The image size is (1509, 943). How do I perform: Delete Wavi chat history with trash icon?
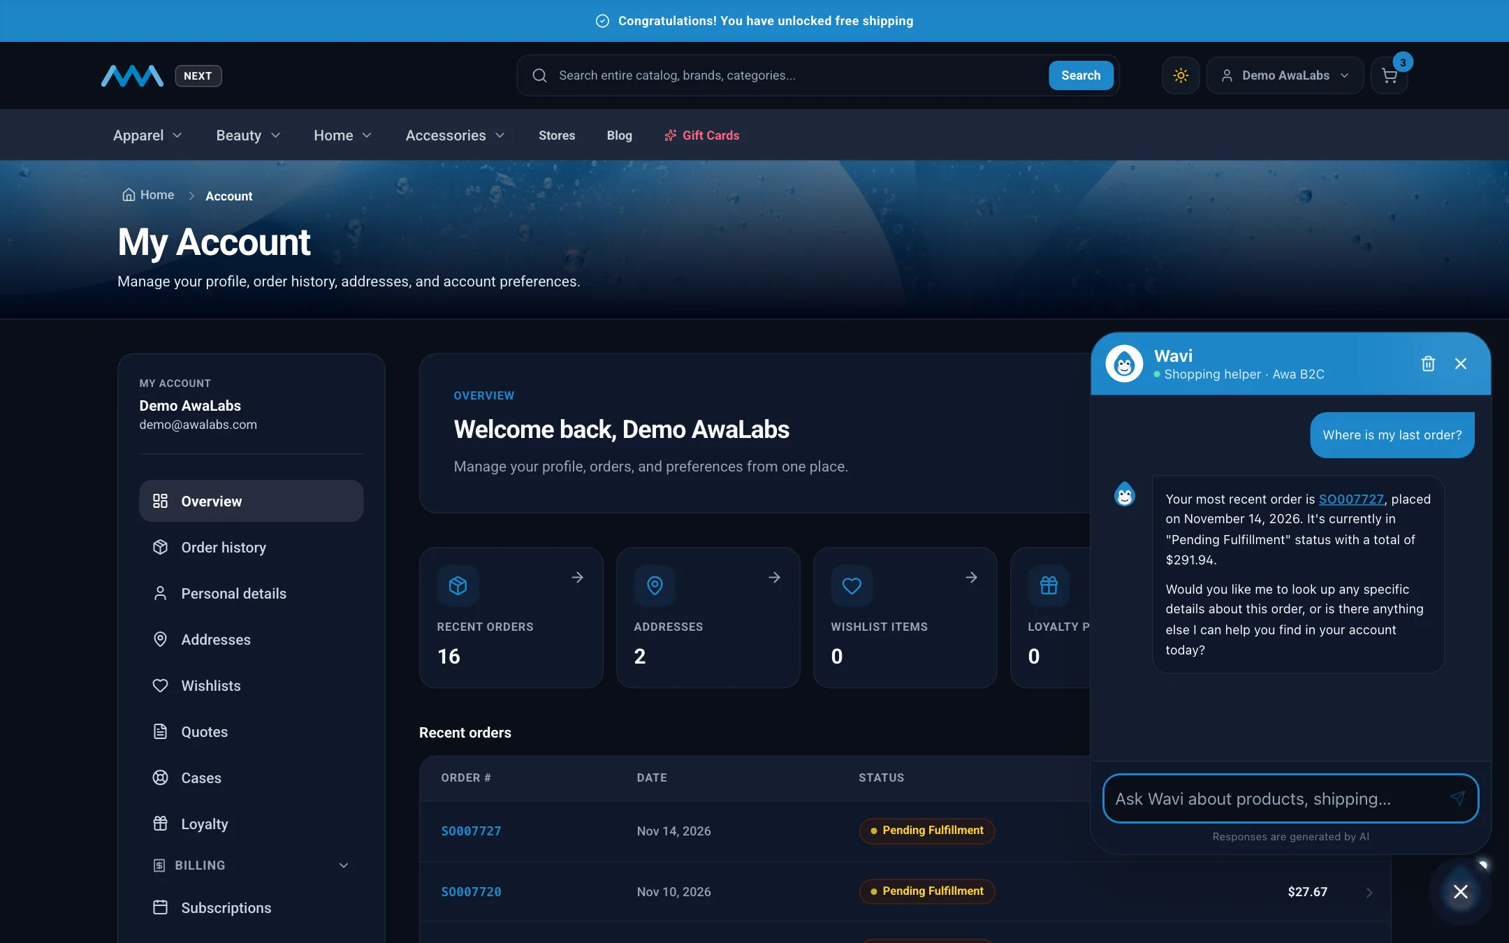[x=1428, y=363]
